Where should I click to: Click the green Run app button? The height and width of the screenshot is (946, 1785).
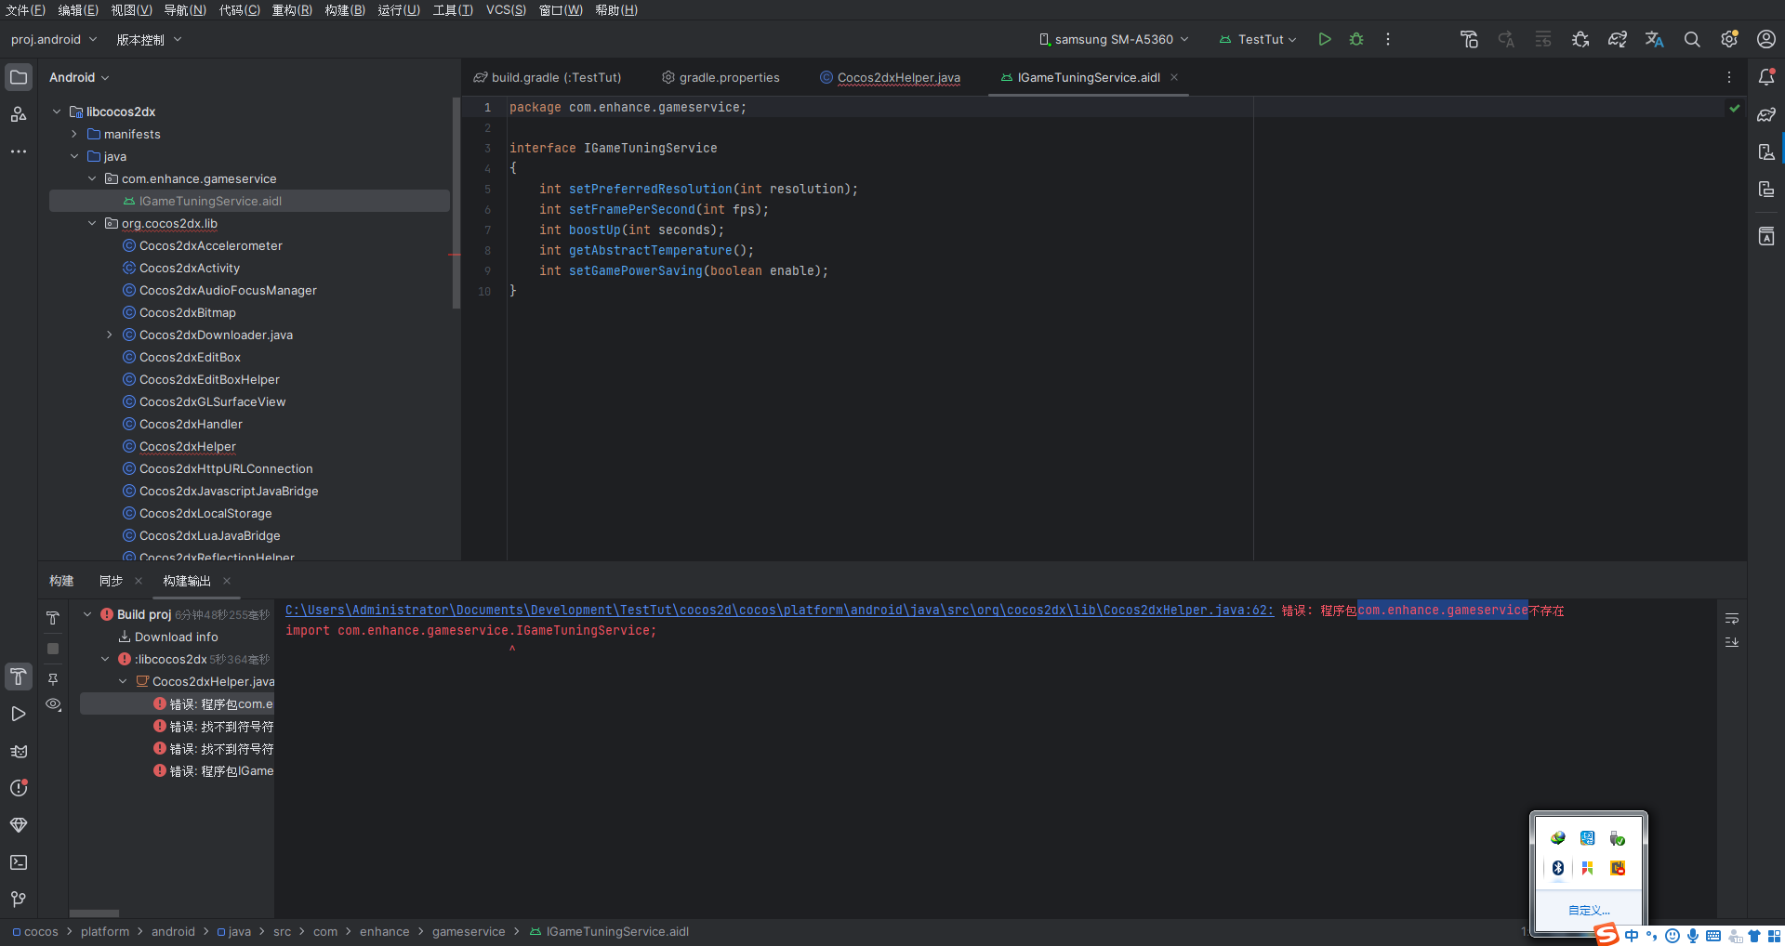pos(1325,39)
